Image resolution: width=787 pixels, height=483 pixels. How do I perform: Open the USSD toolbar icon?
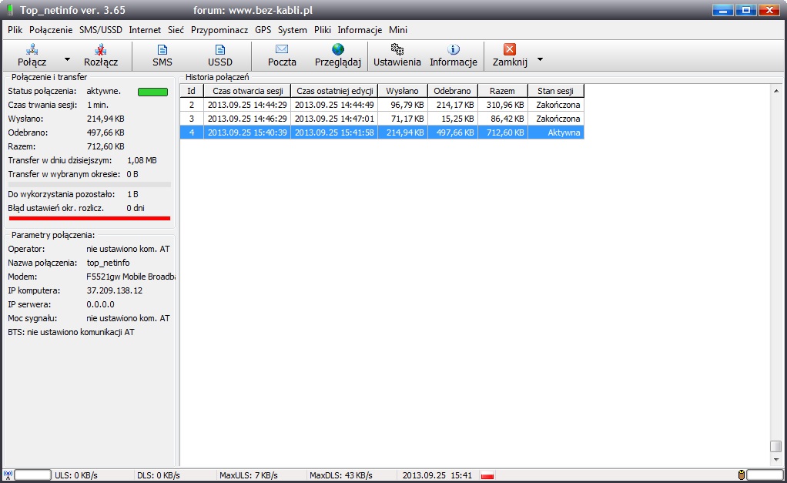[219, 49]
